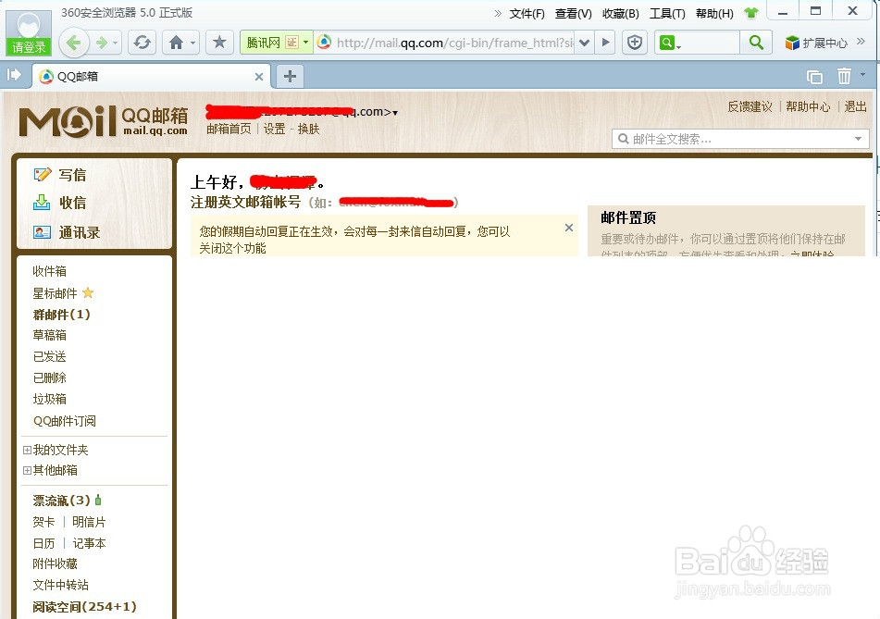Open the address bar history dropdown
This screenshot has width=880, height=619.
(x=584, y=43)
